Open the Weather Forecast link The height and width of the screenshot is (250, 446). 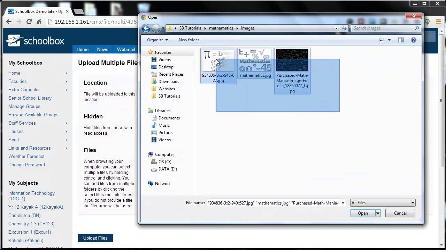(26, 156)
